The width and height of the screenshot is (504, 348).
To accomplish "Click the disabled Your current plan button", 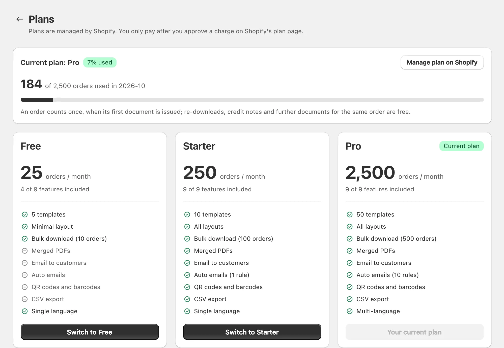I will 414,332.
